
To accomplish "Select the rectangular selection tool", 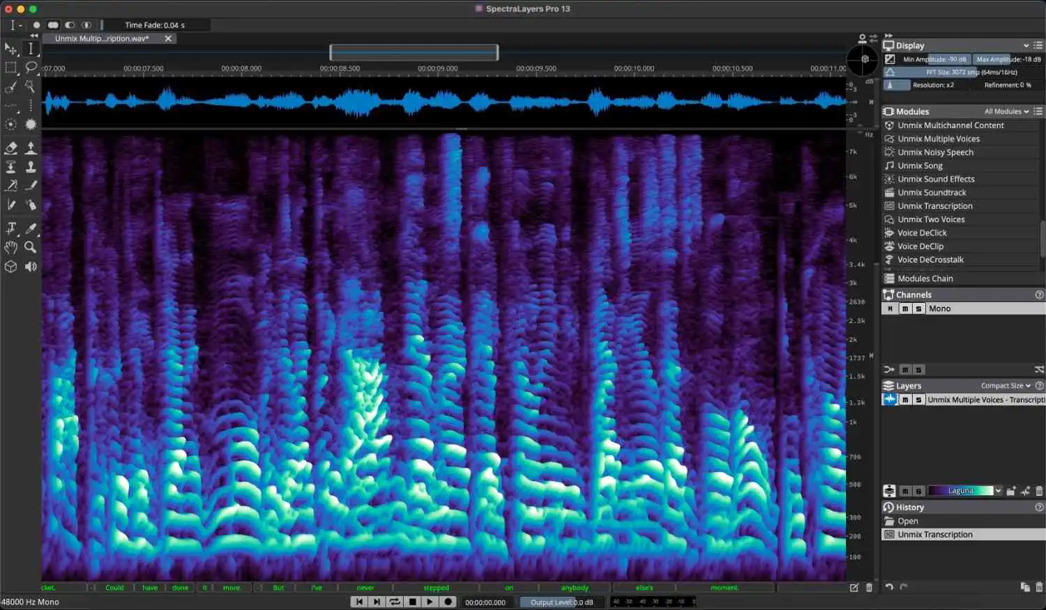I will click(10, 68).
